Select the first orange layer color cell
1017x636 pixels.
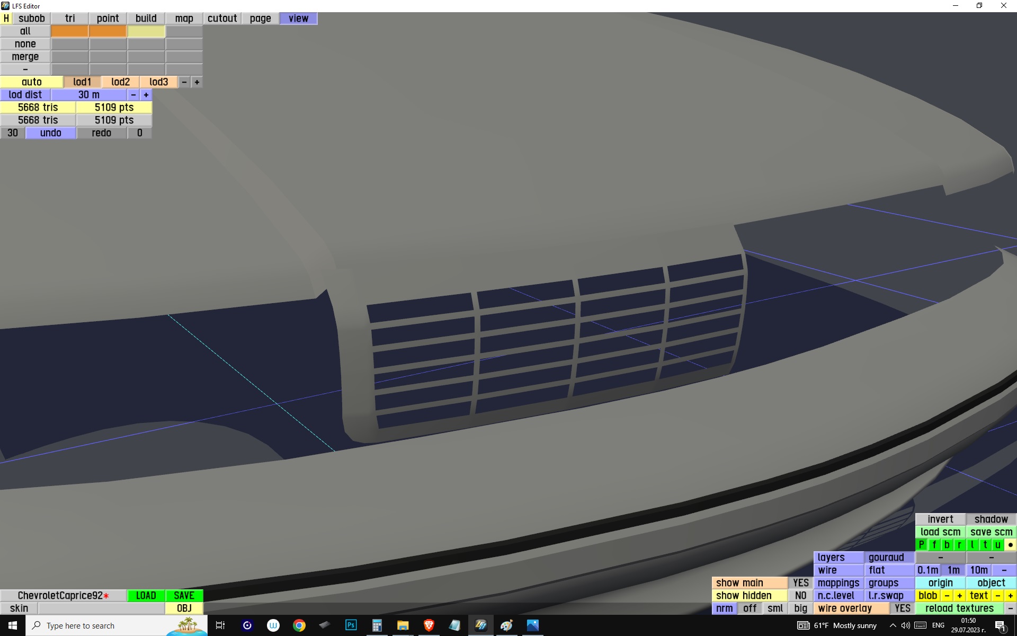tap(69, 31)
